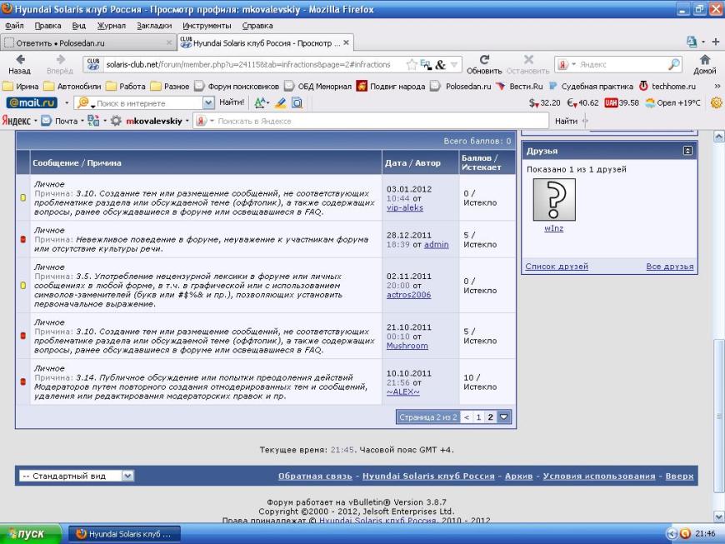725x544 pixels.
Task: Open vip-aleks author profile link
Action: 405,208
